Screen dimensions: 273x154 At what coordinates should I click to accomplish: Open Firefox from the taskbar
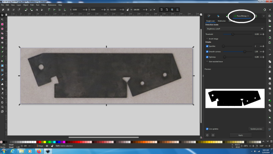click(39, 151)
